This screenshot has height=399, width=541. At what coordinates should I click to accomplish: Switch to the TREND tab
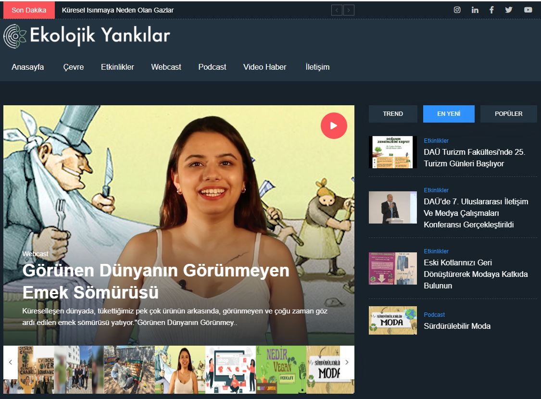click(393, 114)
